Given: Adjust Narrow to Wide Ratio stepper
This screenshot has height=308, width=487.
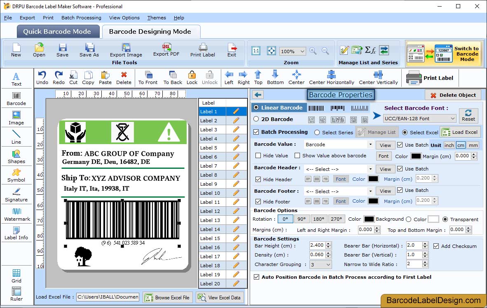Looking at the screenshot, I should tap(425, 264).
